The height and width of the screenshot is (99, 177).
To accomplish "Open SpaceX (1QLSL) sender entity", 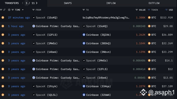I will [47, 95].
